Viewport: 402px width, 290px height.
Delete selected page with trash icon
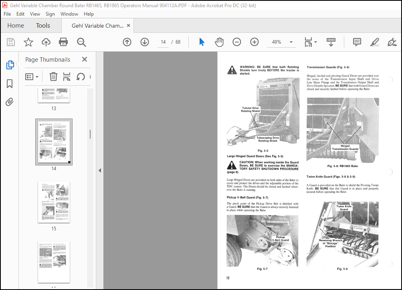click(53, 77)
